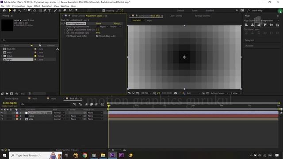Open the Effect menu
Screen dimensions: 283x159
(37, 6)
